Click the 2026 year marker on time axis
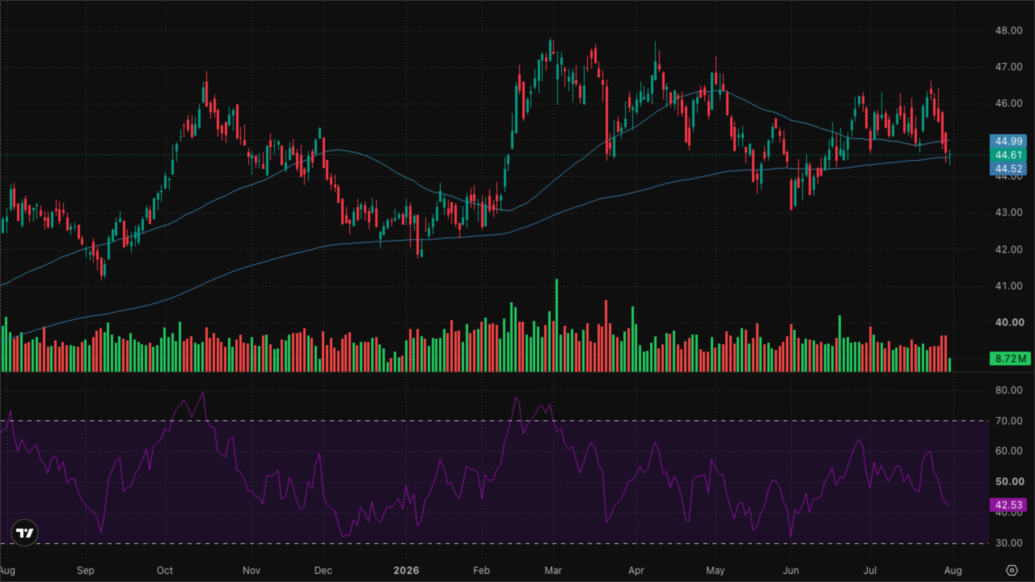This screenshot has height=582, width=1035. point(406,570)
